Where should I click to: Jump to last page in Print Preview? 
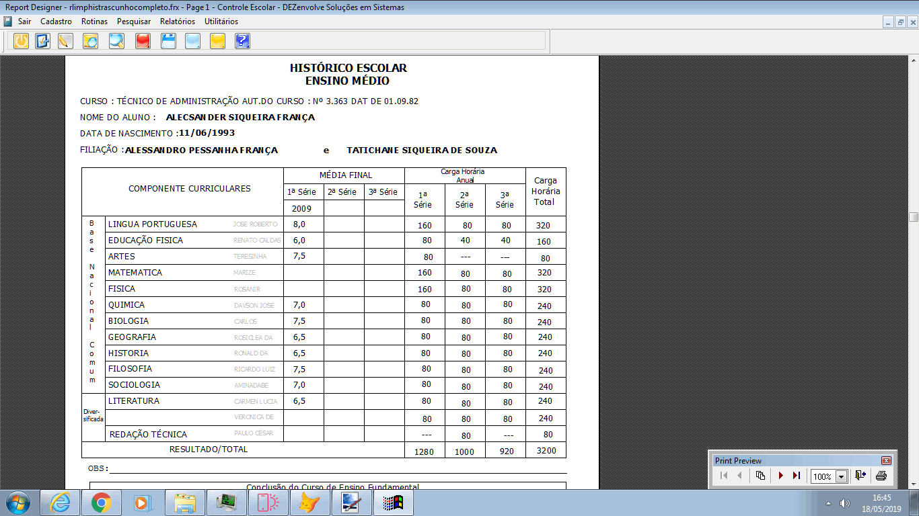pos(797,476)
